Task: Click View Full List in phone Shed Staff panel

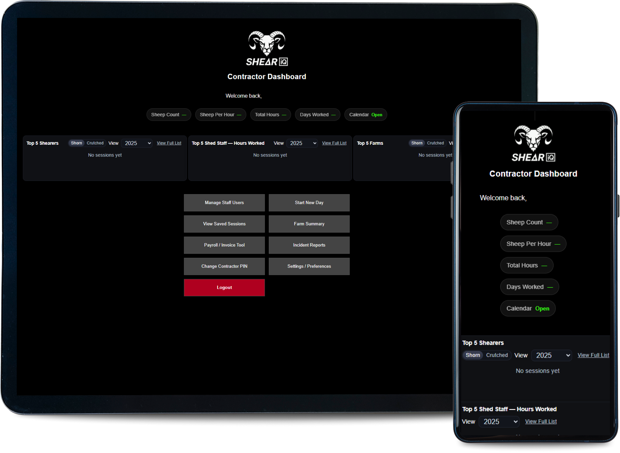Action: coord(541,422)
